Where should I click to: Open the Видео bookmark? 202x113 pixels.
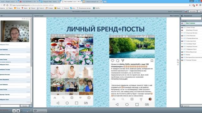click(57, 8)
